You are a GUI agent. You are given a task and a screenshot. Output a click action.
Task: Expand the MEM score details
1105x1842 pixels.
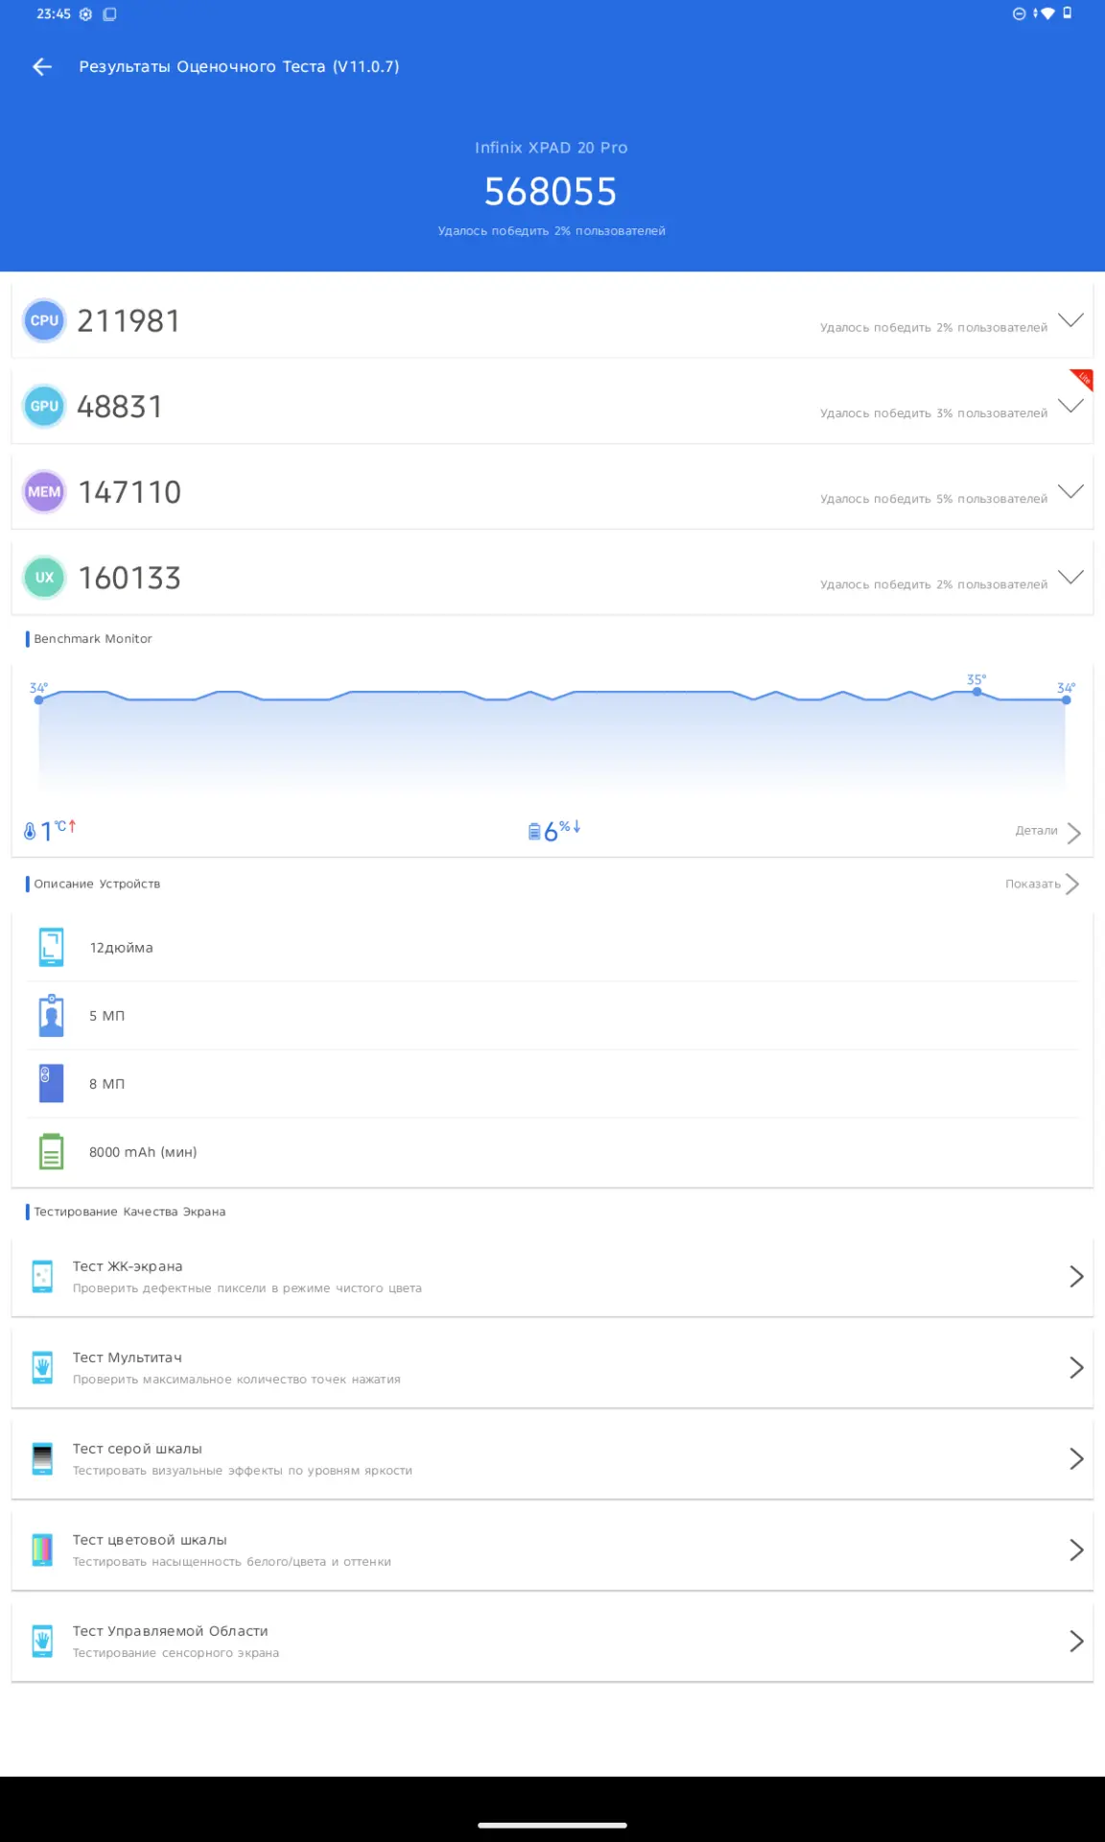pos(1070,491)
